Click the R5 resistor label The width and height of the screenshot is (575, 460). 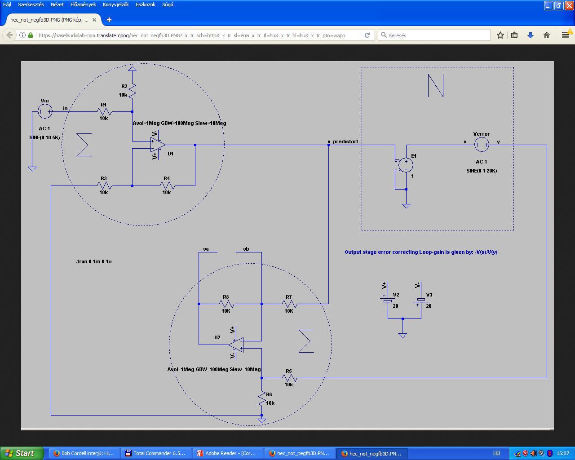coord(288,371)
